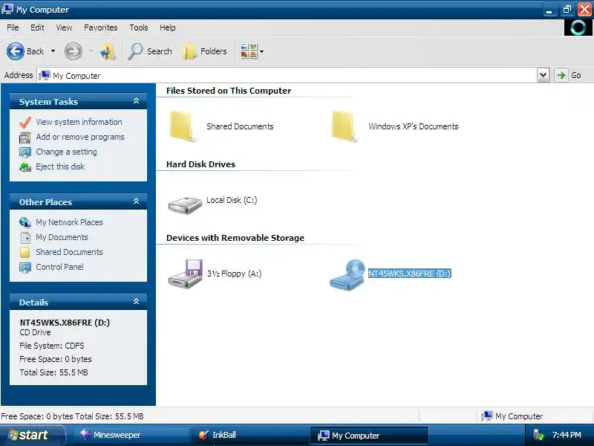Click the 7:44 PM clock

(567, 435)
